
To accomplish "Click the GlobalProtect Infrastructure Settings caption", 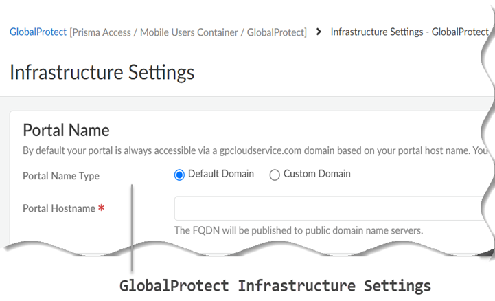I will [x=275, y=285].
